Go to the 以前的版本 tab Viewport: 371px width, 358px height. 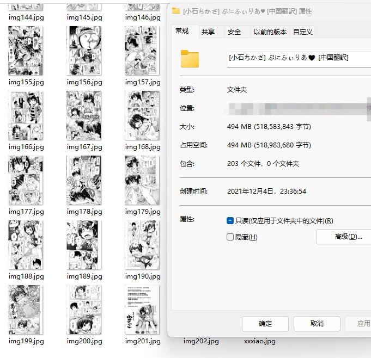point(270,32)
